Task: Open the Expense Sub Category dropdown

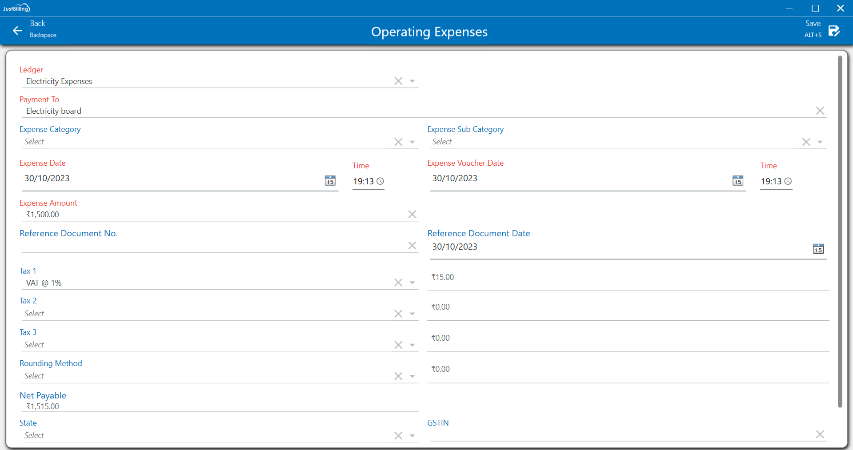Action: coord(820,142)
